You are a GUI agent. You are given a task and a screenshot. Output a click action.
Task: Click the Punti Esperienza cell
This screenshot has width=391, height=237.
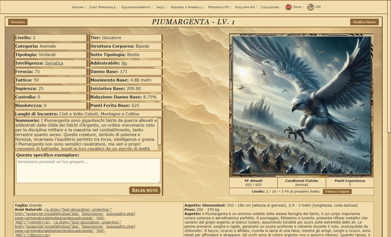[350, 183]
